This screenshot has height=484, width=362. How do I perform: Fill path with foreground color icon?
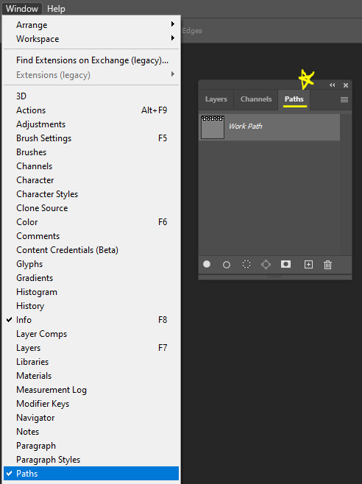click(x=207, y=264)
